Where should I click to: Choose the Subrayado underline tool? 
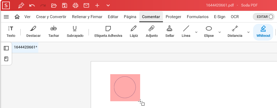pos(75,32)
